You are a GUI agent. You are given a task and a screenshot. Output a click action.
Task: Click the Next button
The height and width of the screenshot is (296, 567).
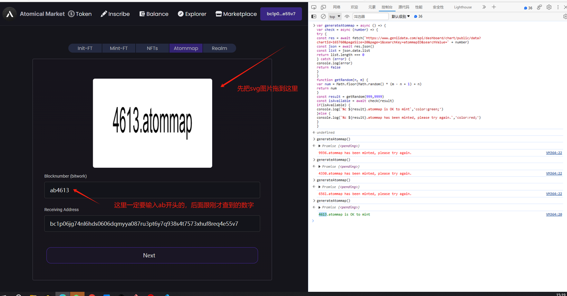tap(152, 255)
